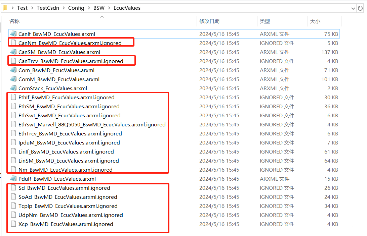Click the ComM_BswMD_EcucValues.arxml file icon
This screenshot has height=236, width=367.
(x=13, y=79)
